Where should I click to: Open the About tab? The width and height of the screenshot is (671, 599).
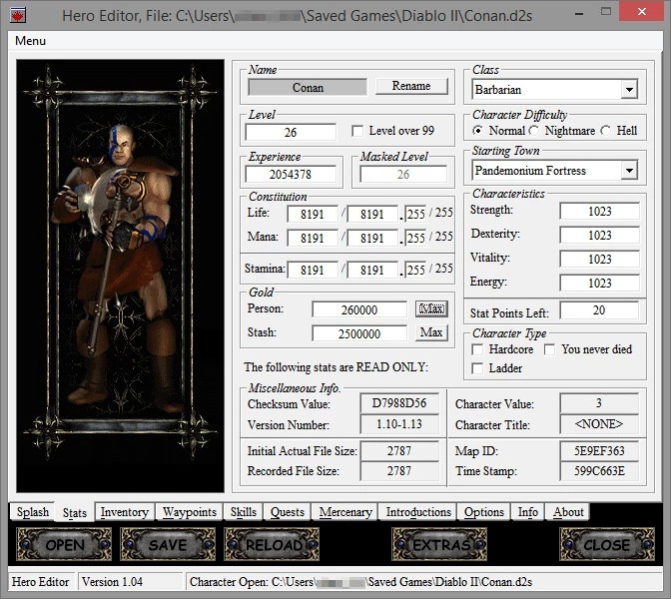coord(568,512)
